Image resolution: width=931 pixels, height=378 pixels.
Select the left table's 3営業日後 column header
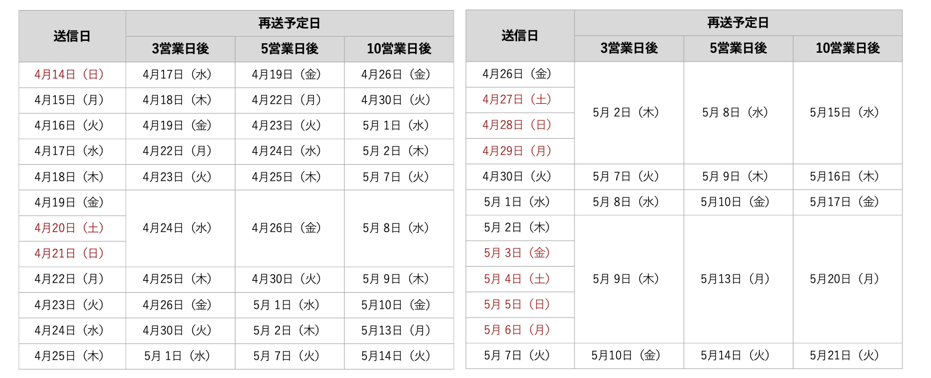180,49
